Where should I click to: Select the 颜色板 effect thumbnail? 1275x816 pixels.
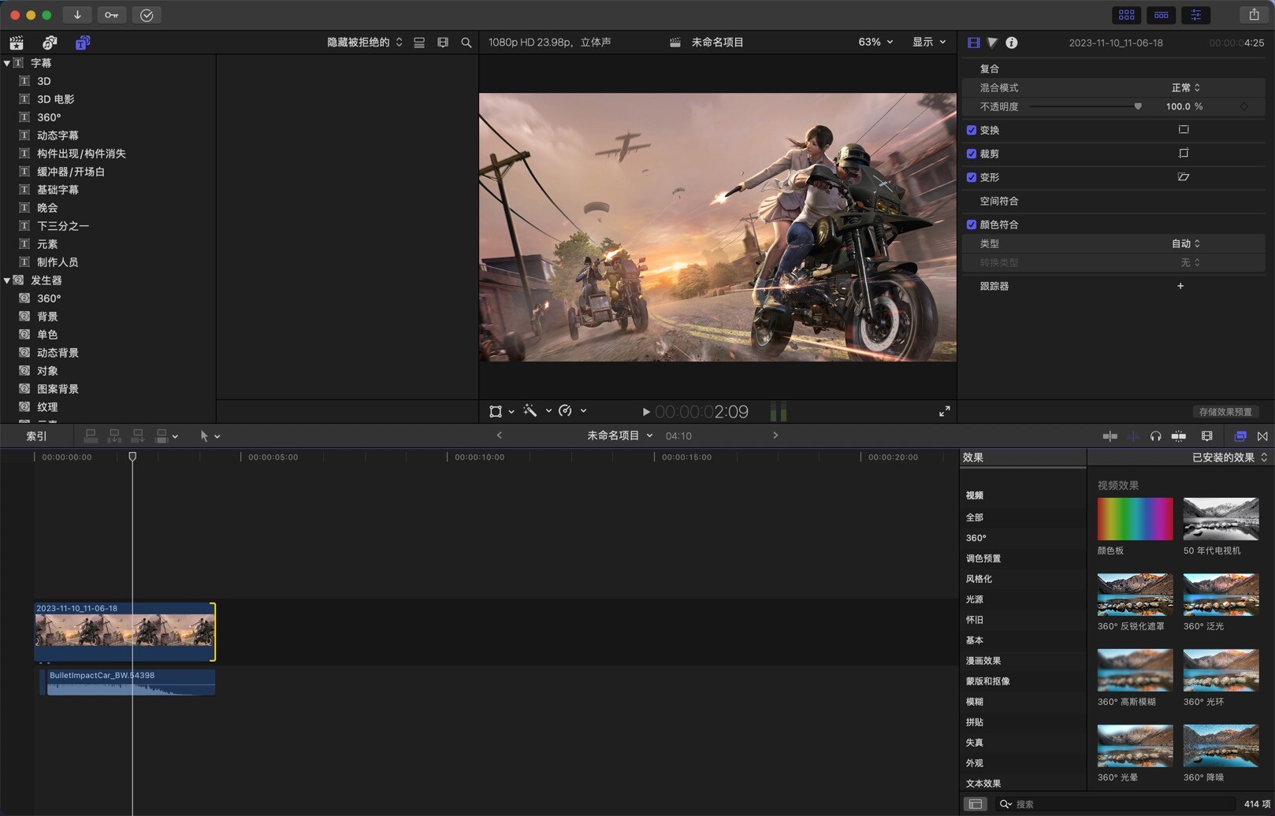pos(1135,519)
